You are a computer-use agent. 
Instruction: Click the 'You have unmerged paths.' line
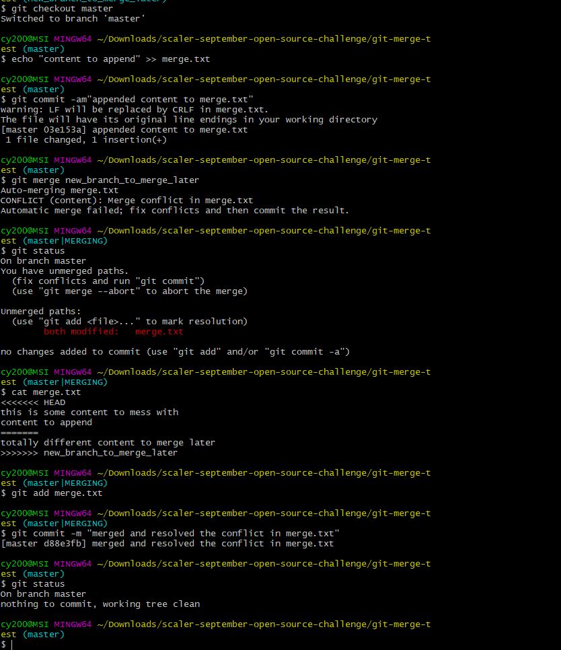click(x=65, y=271)
